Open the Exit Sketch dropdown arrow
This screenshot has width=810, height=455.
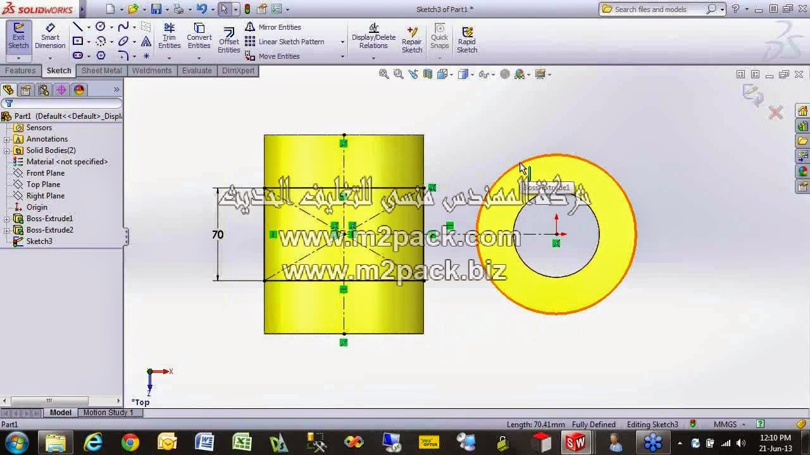[18, 58]
